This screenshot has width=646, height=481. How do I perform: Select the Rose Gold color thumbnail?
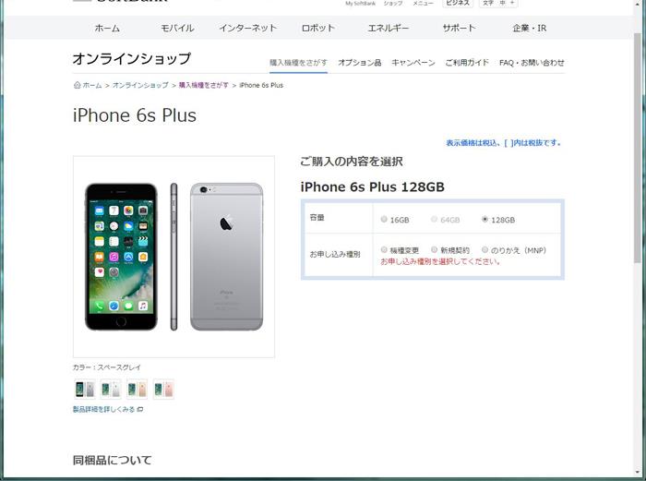coord(163,389)
